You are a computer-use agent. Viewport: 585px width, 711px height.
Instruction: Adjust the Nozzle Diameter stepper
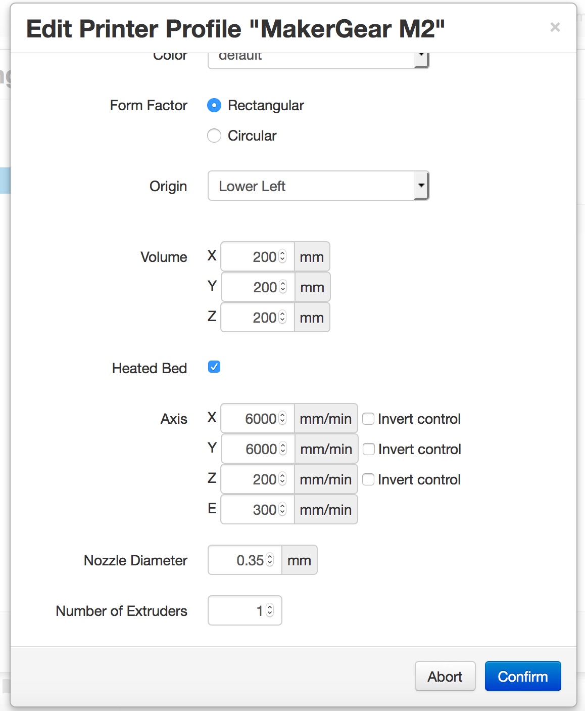click(270, 560)
